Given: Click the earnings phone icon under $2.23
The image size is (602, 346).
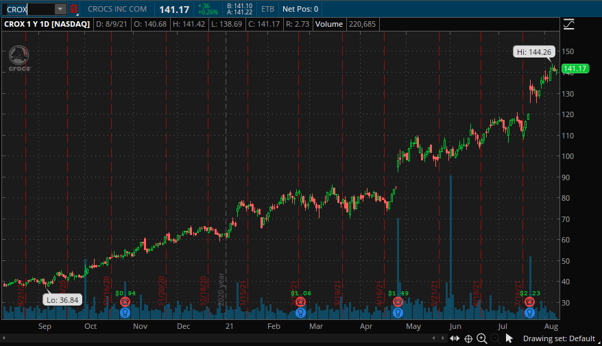Looking at the screenshot, I should 529,302.
